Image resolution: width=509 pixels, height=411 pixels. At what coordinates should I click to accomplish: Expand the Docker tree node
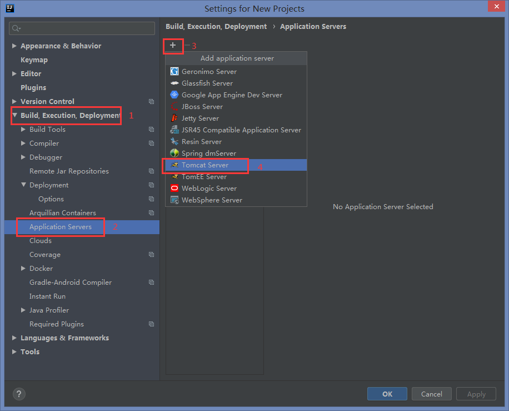coord(23,269)
